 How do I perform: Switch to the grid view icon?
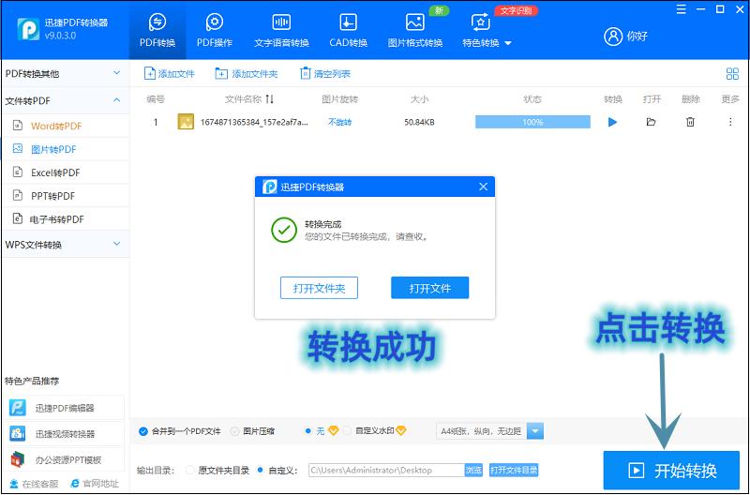[732, 74]
